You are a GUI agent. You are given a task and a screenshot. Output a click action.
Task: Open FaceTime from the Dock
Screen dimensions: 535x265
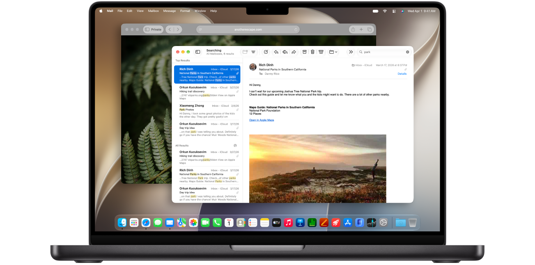[x=205, y=222]
